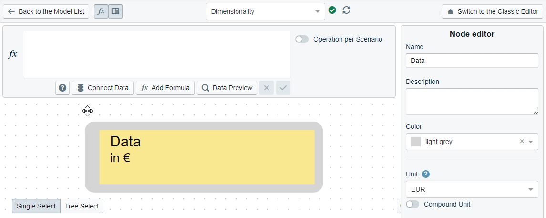Click the fx formula view icon
The width and height of the screenshot is (546, 218).
(101, 11)
